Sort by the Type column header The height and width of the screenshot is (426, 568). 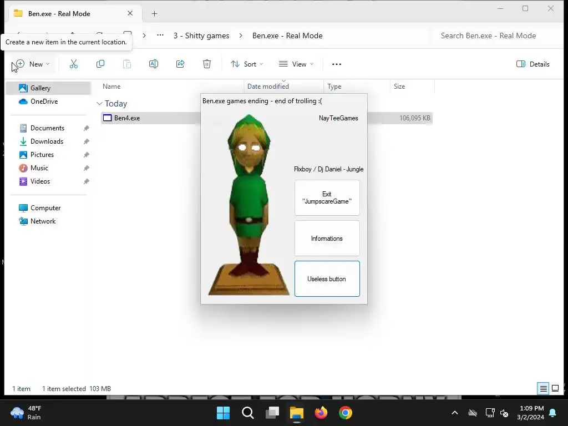coord(334,86)
